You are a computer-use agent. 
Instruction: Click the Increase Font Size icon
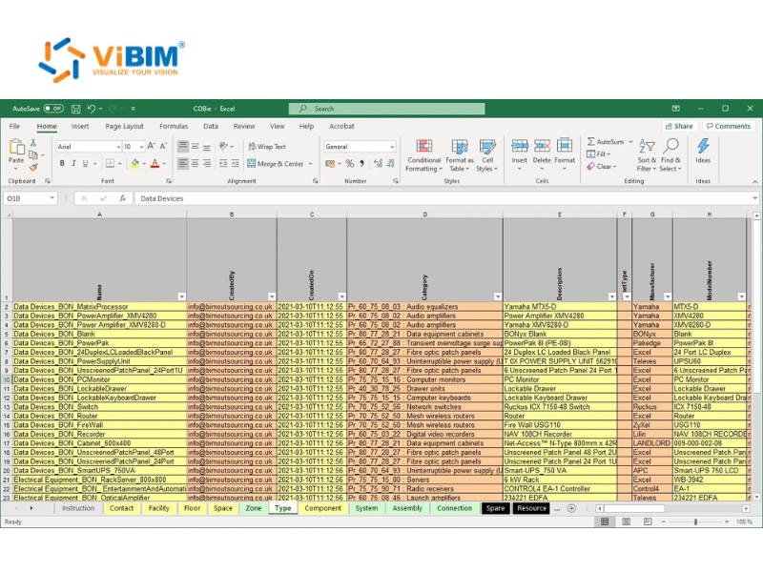tap(151, 146)
